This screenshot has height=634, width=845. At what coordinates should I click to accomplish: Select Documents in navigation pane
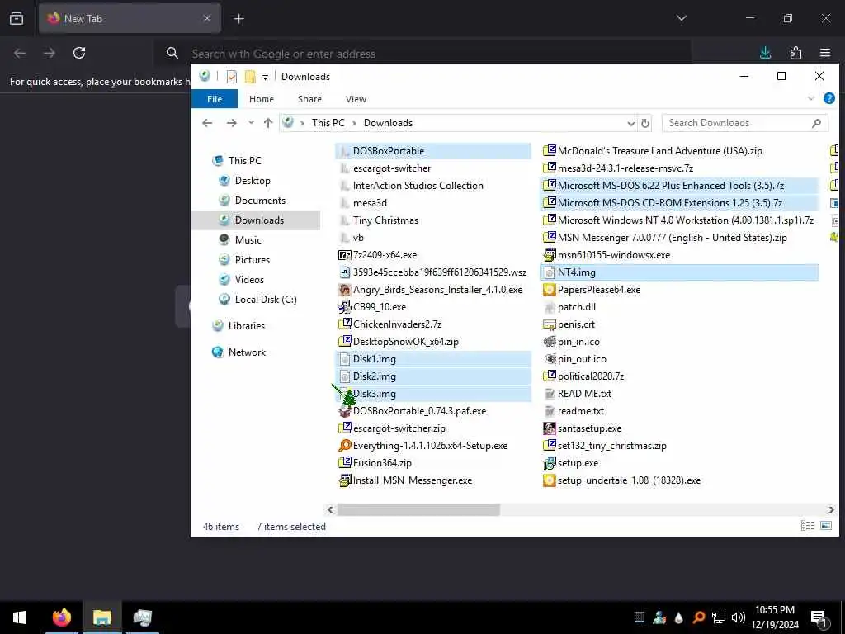pos(260,201)
